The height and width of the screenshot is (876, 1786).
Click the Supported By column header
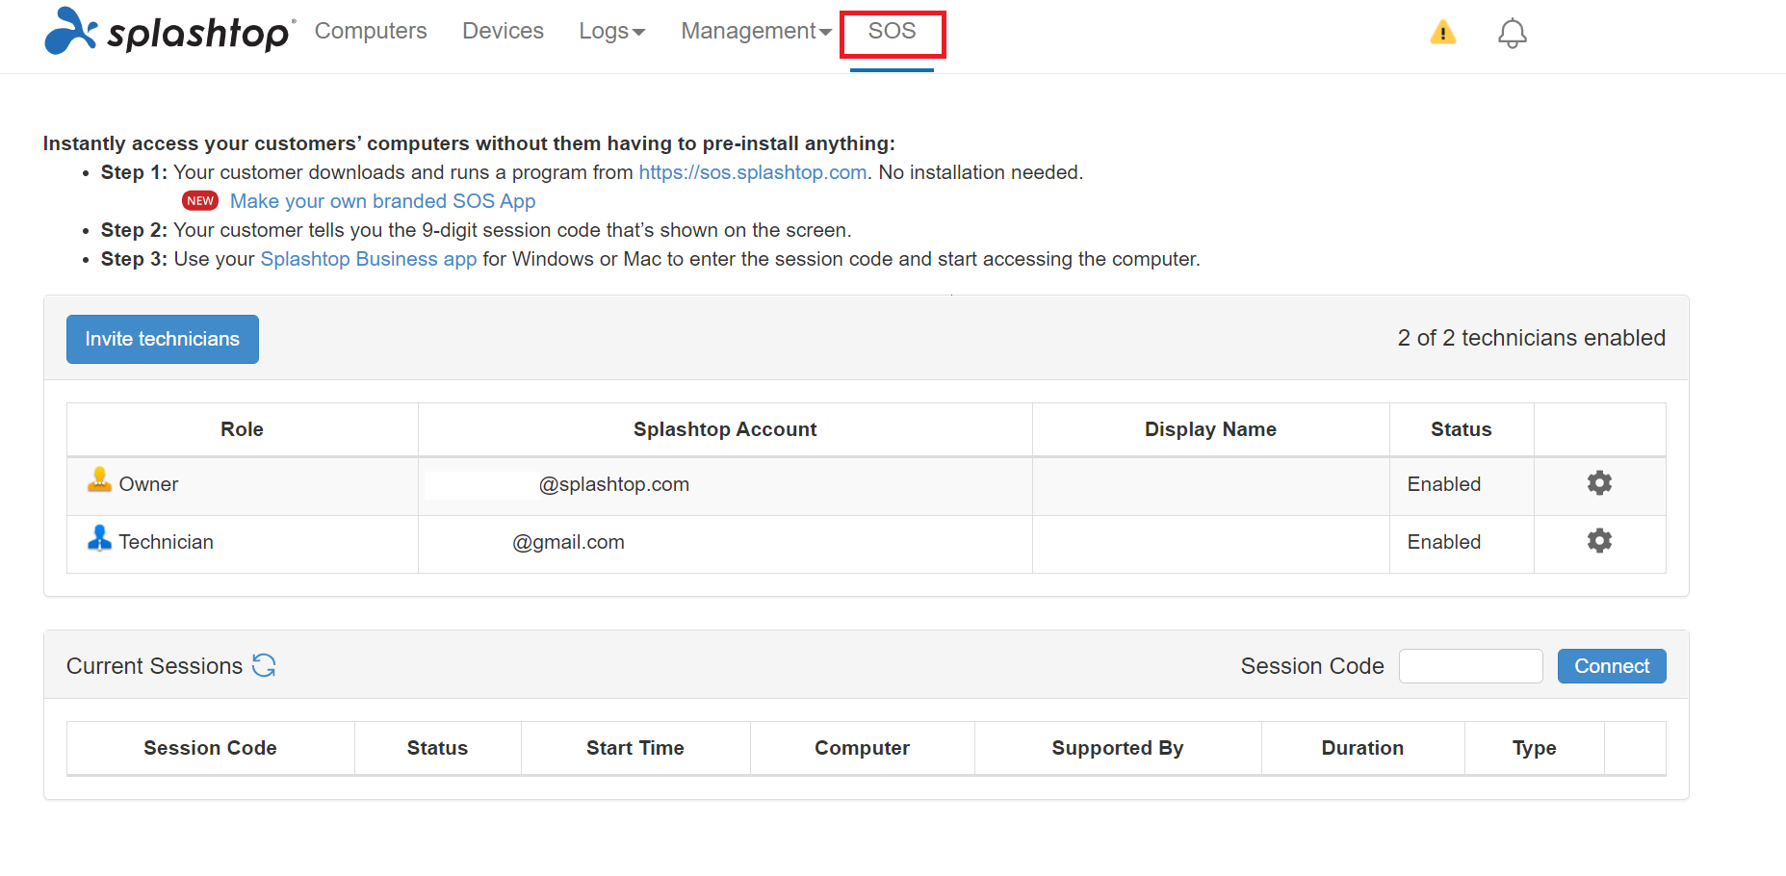1117,748
